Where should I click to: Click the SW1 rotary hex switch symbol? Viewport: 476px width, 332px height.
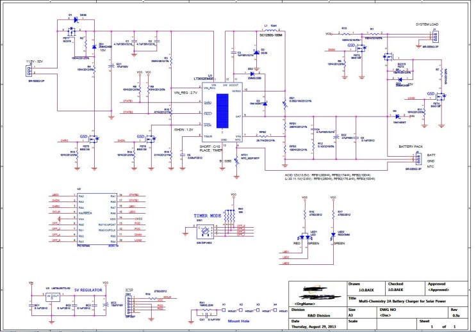205,232
